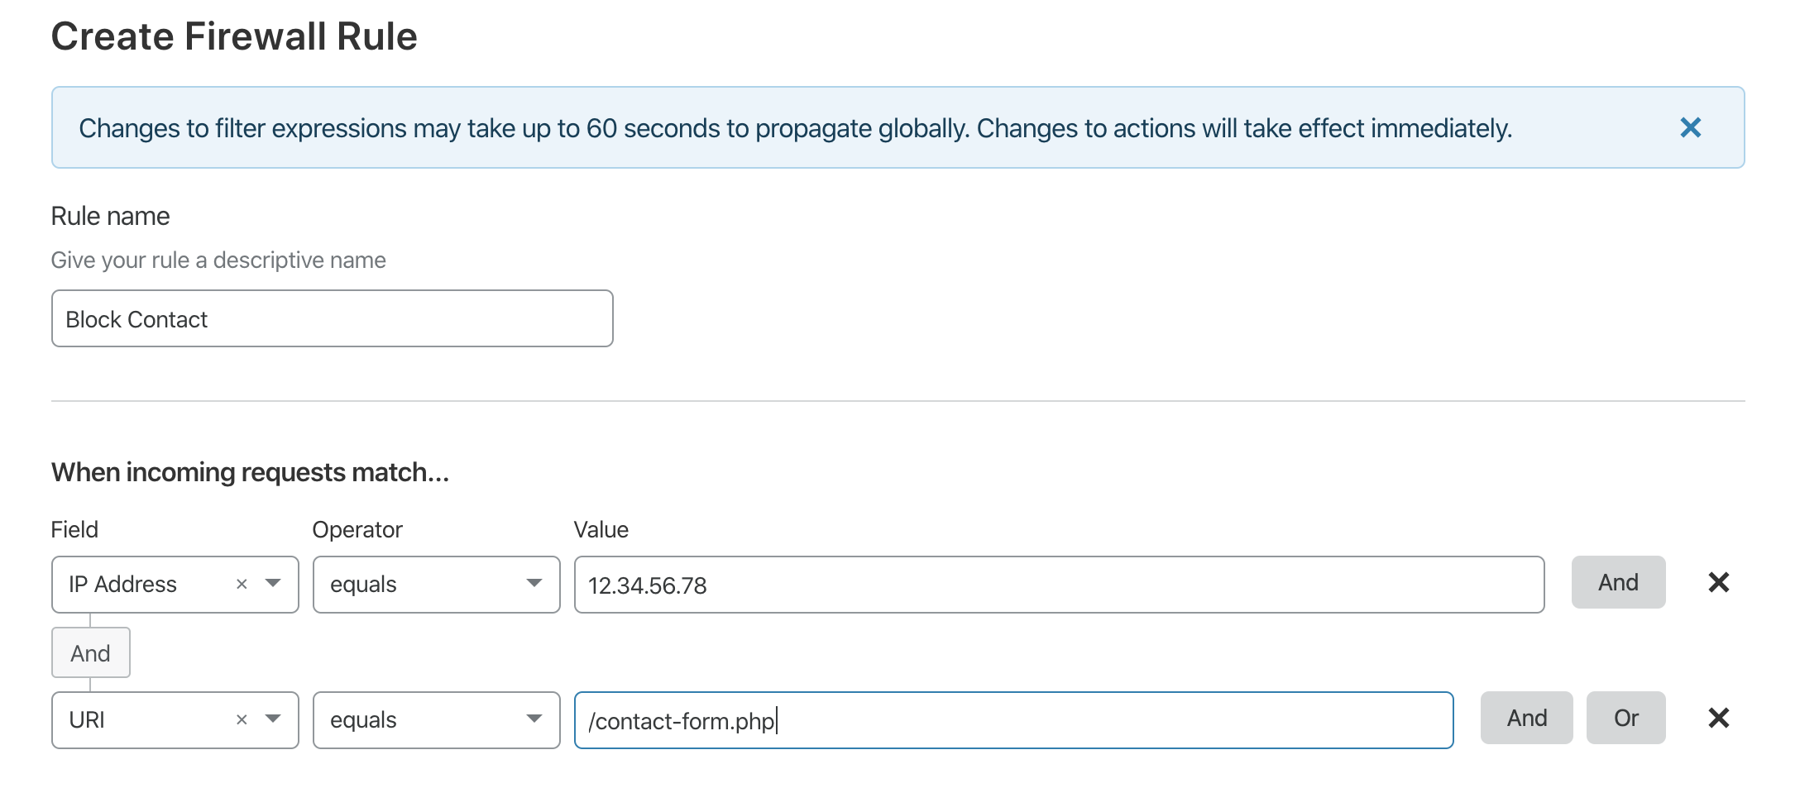
Task: Open the IP Address field dropdown arrow
Action: coord(273,584)
